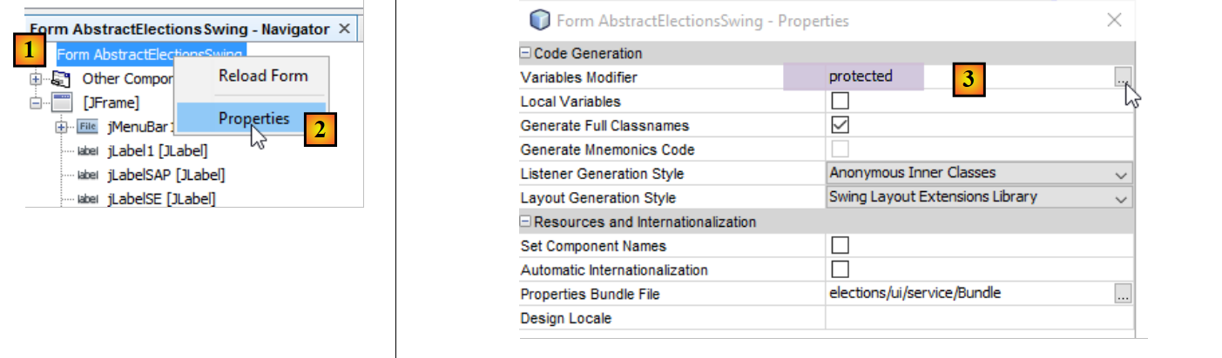Click the JFrame icon in Navigator tree

click(x=61, y=103)
